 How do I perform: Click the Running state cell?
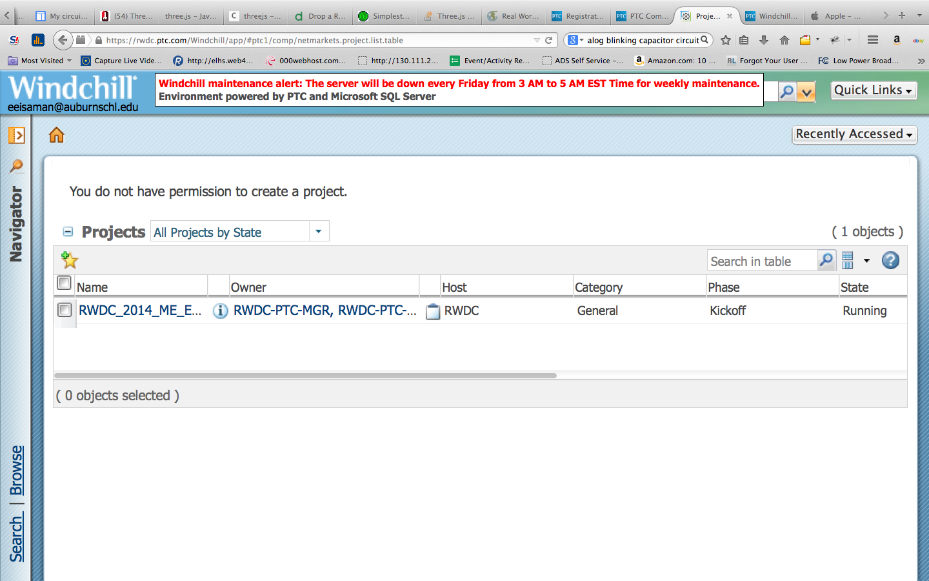click(x=864, y=311)
